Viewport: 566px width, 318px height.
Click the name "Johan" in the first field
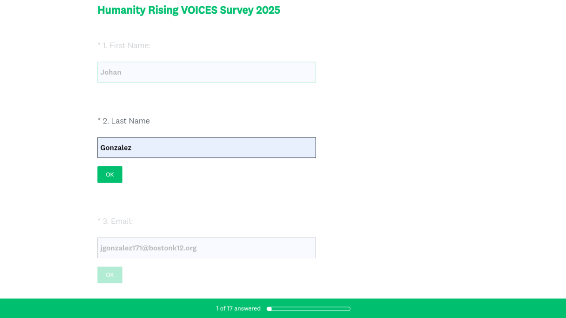pos(111,72)
